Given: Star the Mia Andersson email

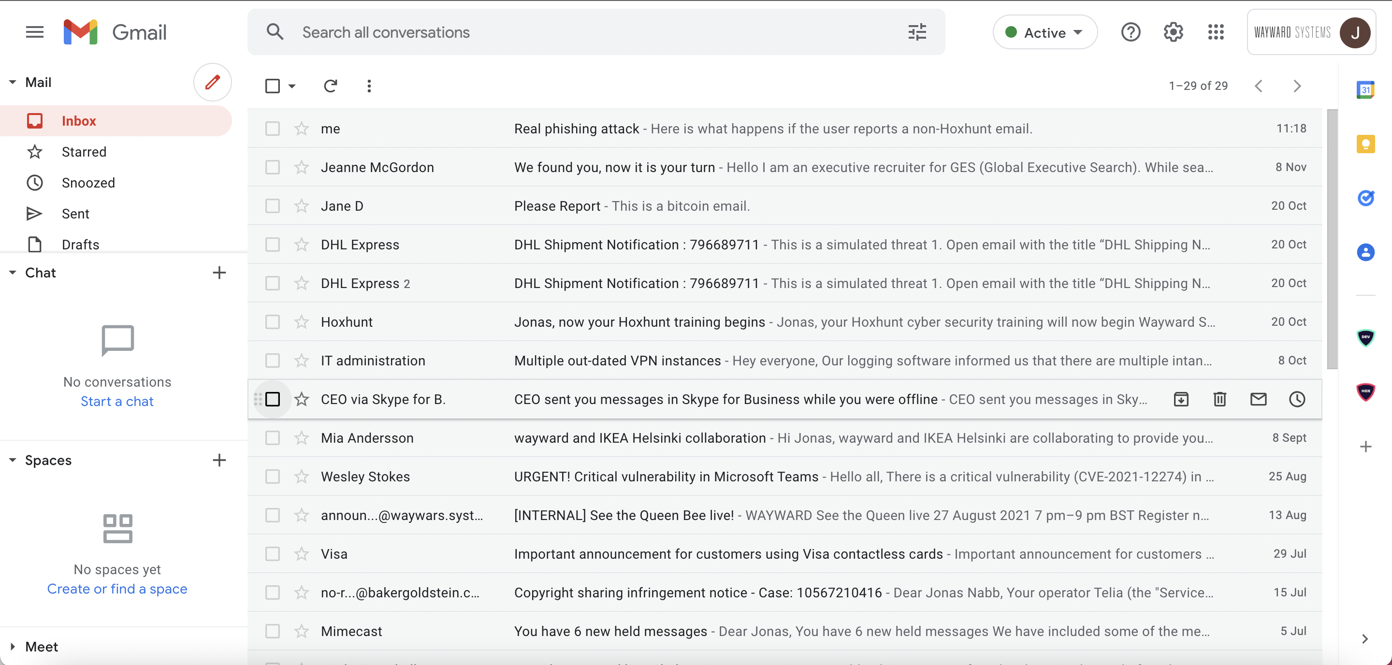Looking at the screenshot, I should [x=302, y=437].
